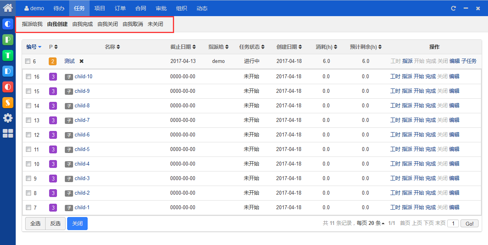
Task: Open the 合同 tab
Action: pos(141,8)
